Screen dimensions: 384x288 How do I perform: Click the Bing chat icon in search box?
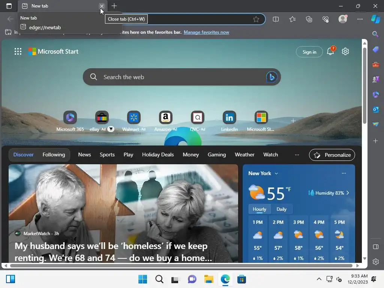click(271, 77)
